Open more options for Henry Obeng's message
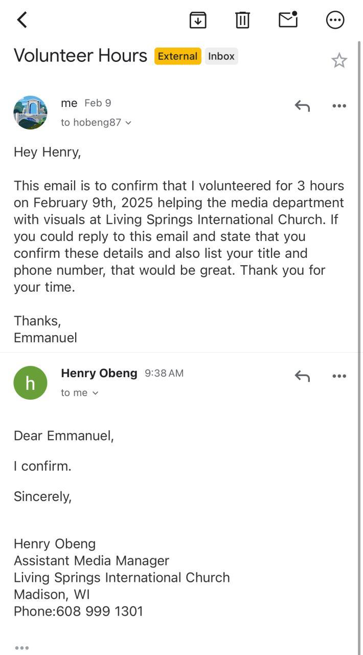This screenshot has width=363, height=655. click(x=339, y=376)
